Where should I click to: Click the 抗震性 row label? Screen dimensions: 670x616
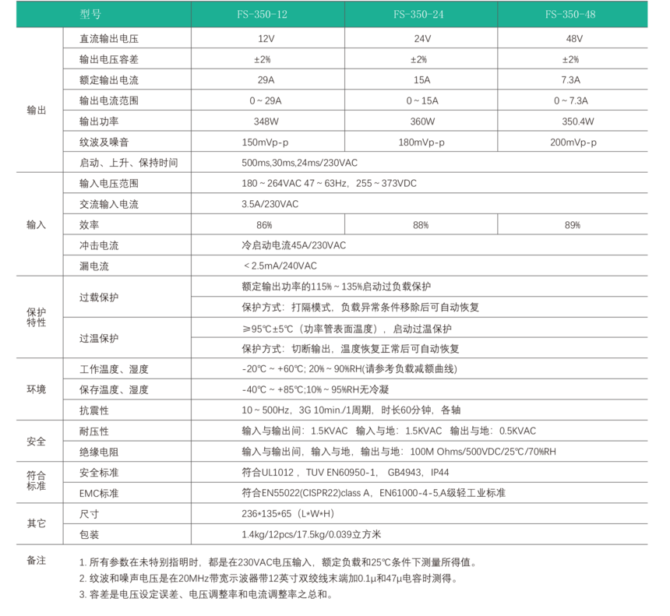[94, 410]
